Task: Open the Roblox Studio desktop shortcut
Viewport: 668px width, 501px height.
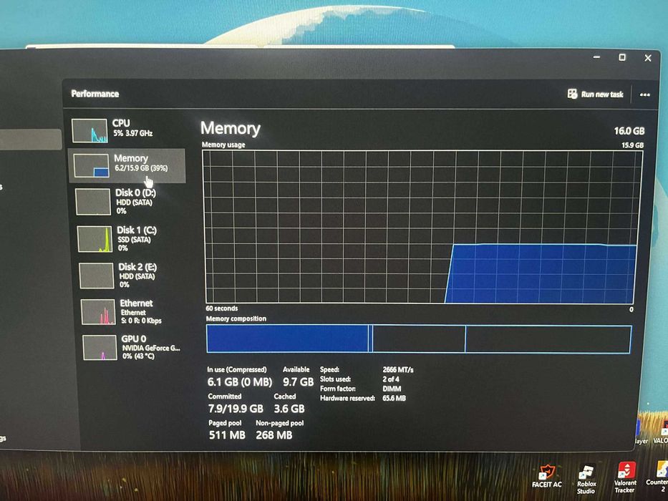Action: pos(586,478)
